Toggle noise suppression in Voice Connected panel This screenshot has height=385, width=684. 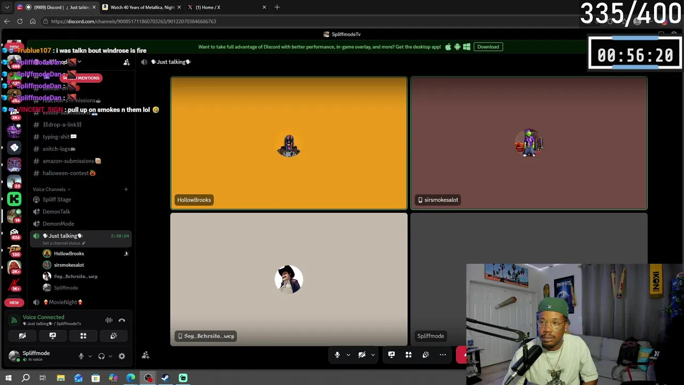click(108, 320)
